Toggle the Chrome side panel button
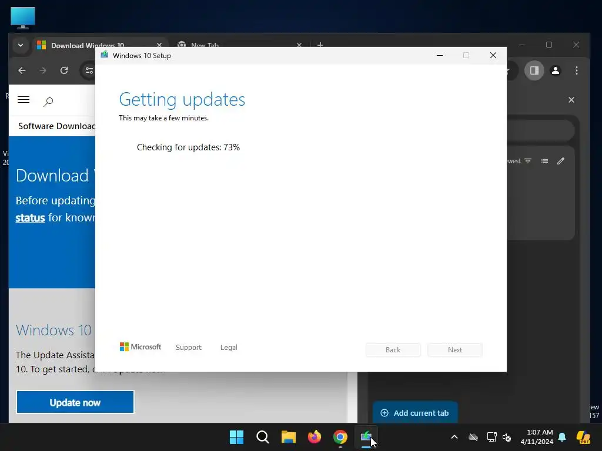The image size is (602, 451). pyautogui.click(x=534, y=70)
